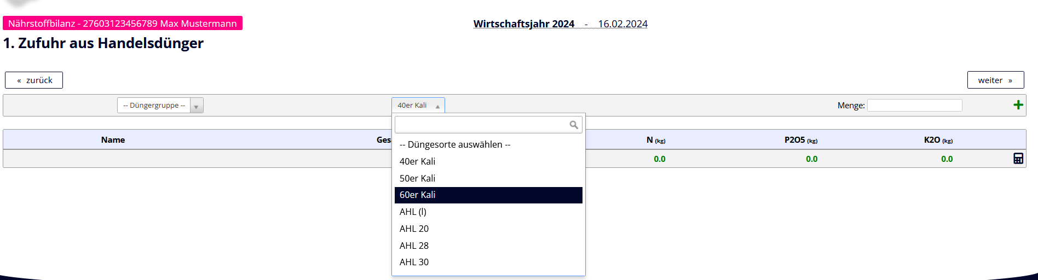The width and height of the screenshot is (1038, 280).
Task: Choose 40er Kali from the list
Action: click(x=488, y=161)
